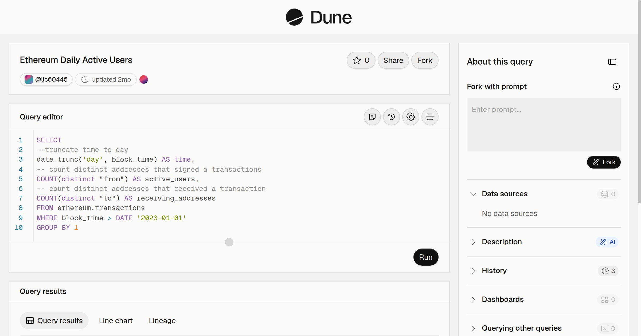Click the Updated 2mo badge
The width and height of the screenshot is (641, 336).
(x=106, y=79)
